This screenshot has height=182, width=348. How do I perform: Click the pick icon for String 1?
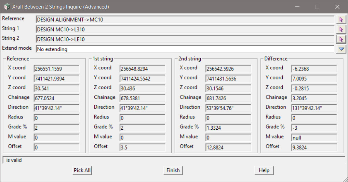(341, 29)
